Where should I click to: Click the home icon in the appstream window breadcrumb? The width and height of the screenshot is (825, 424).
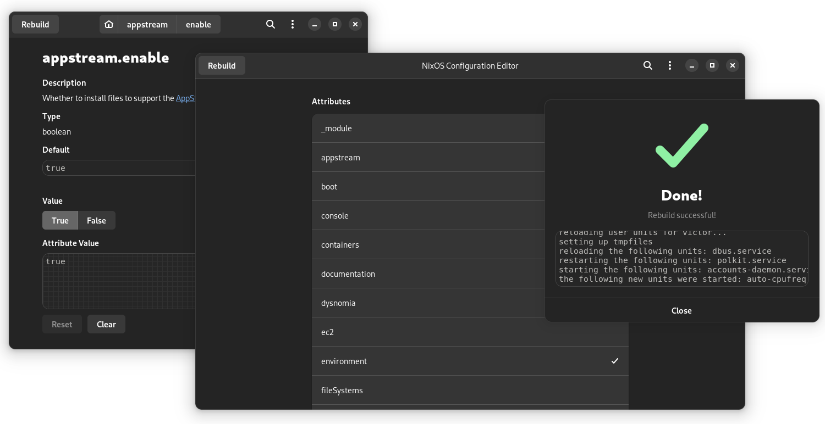click(109, 24)
